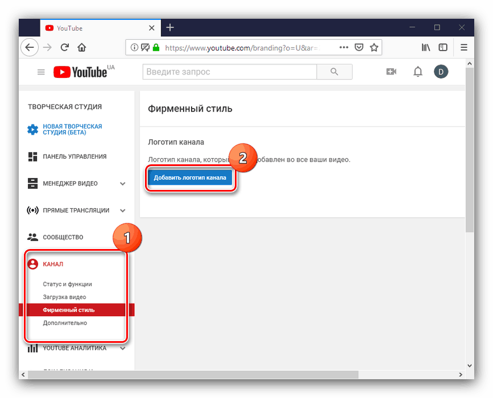Reload the page with the refresh icon
This screenshot has height=398, width=493.
pos(65,47)
